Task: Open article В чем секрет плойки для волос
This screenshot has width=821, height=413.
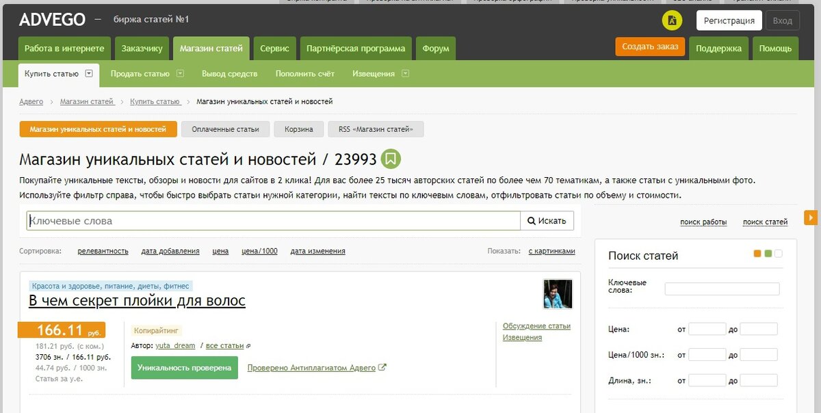Action: [x=137, y=301]
